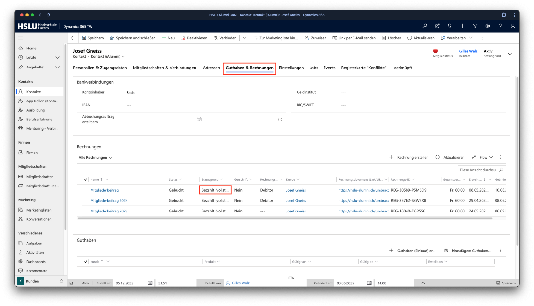
Task: Click the lightbulb assistant icon
Action: [450, 26]
